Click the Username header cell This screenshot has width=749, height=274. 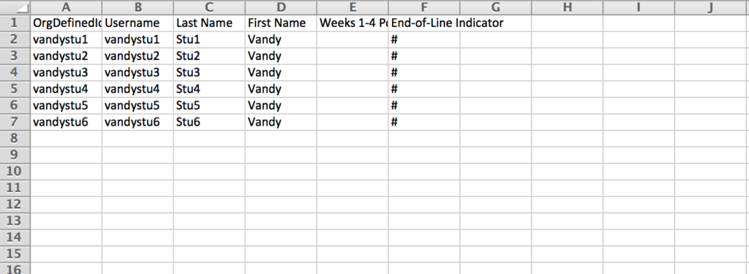[x=138, y=23]
